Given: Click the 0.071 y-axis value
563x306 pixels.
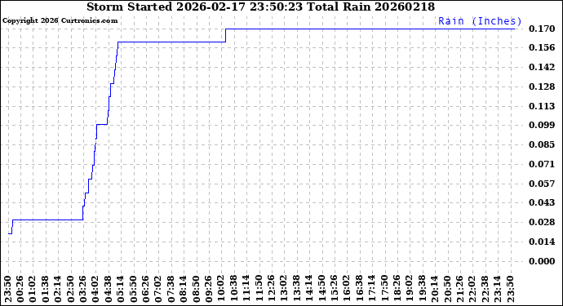Looking at the screenshot, I should coord(542,164).
